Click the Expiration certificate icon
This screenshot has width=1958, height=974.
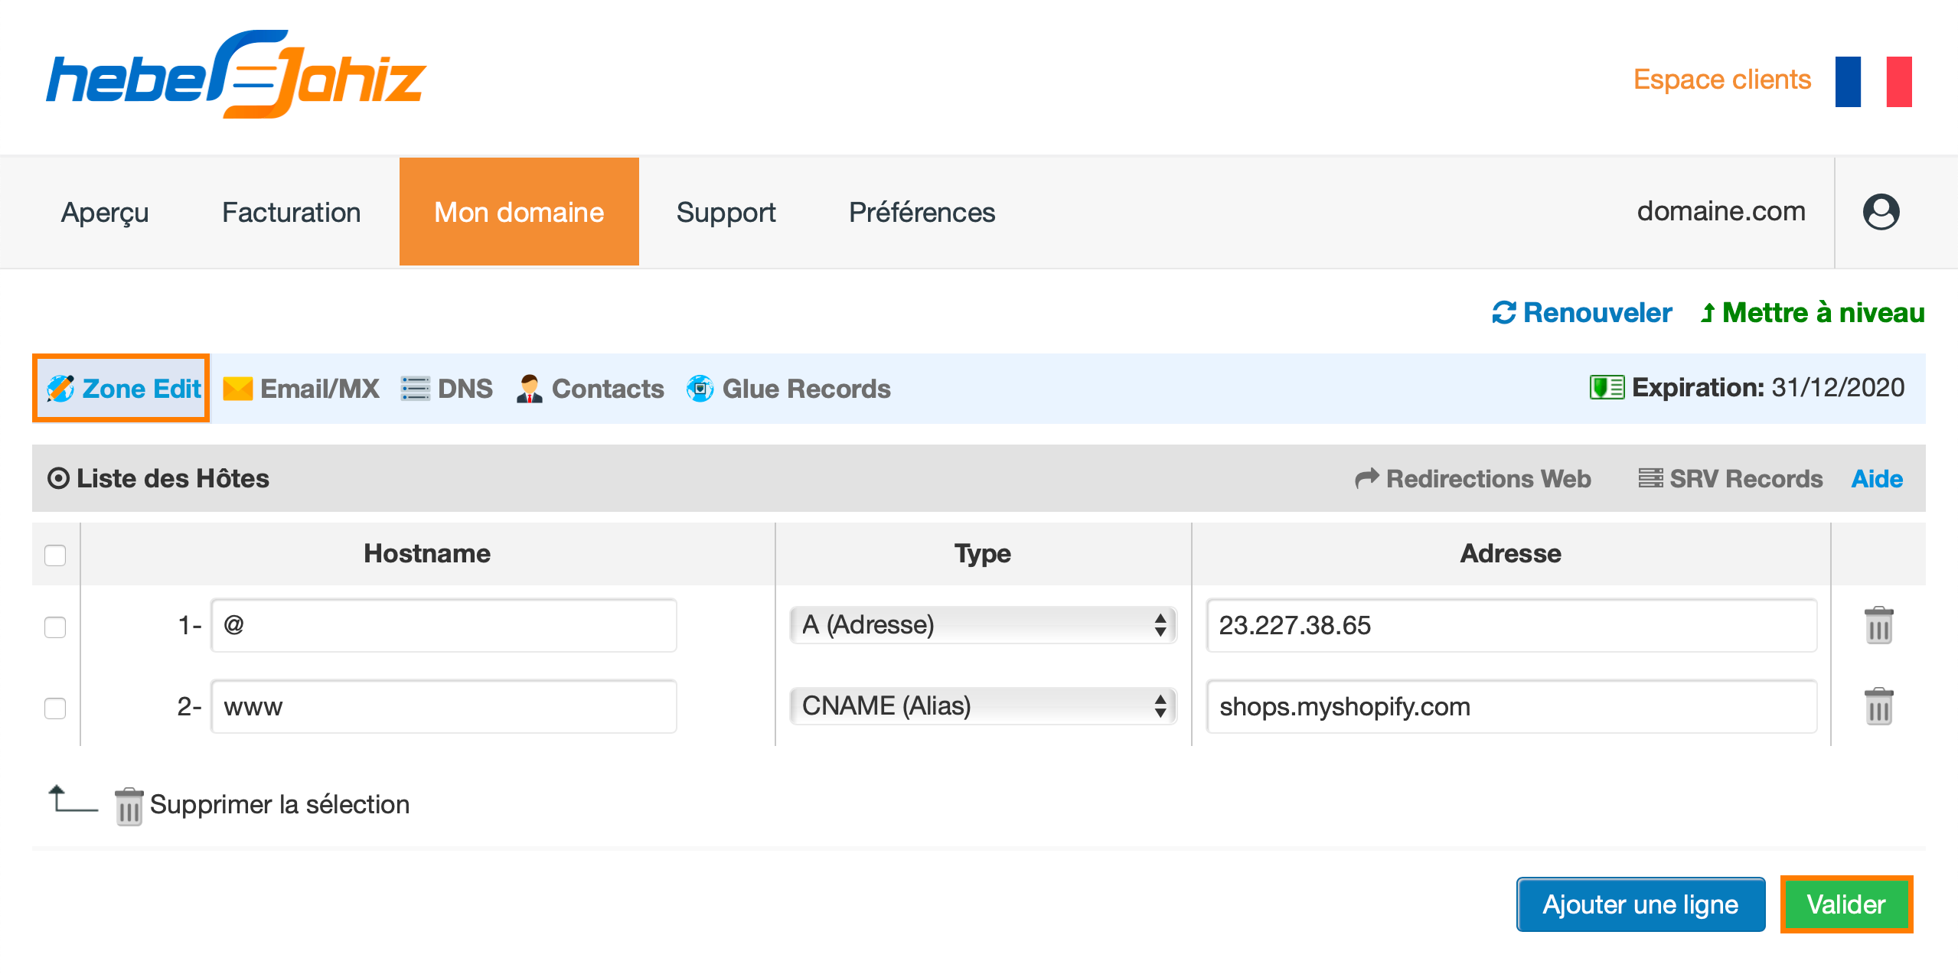pyautogui.click(x=1607, y=387)
